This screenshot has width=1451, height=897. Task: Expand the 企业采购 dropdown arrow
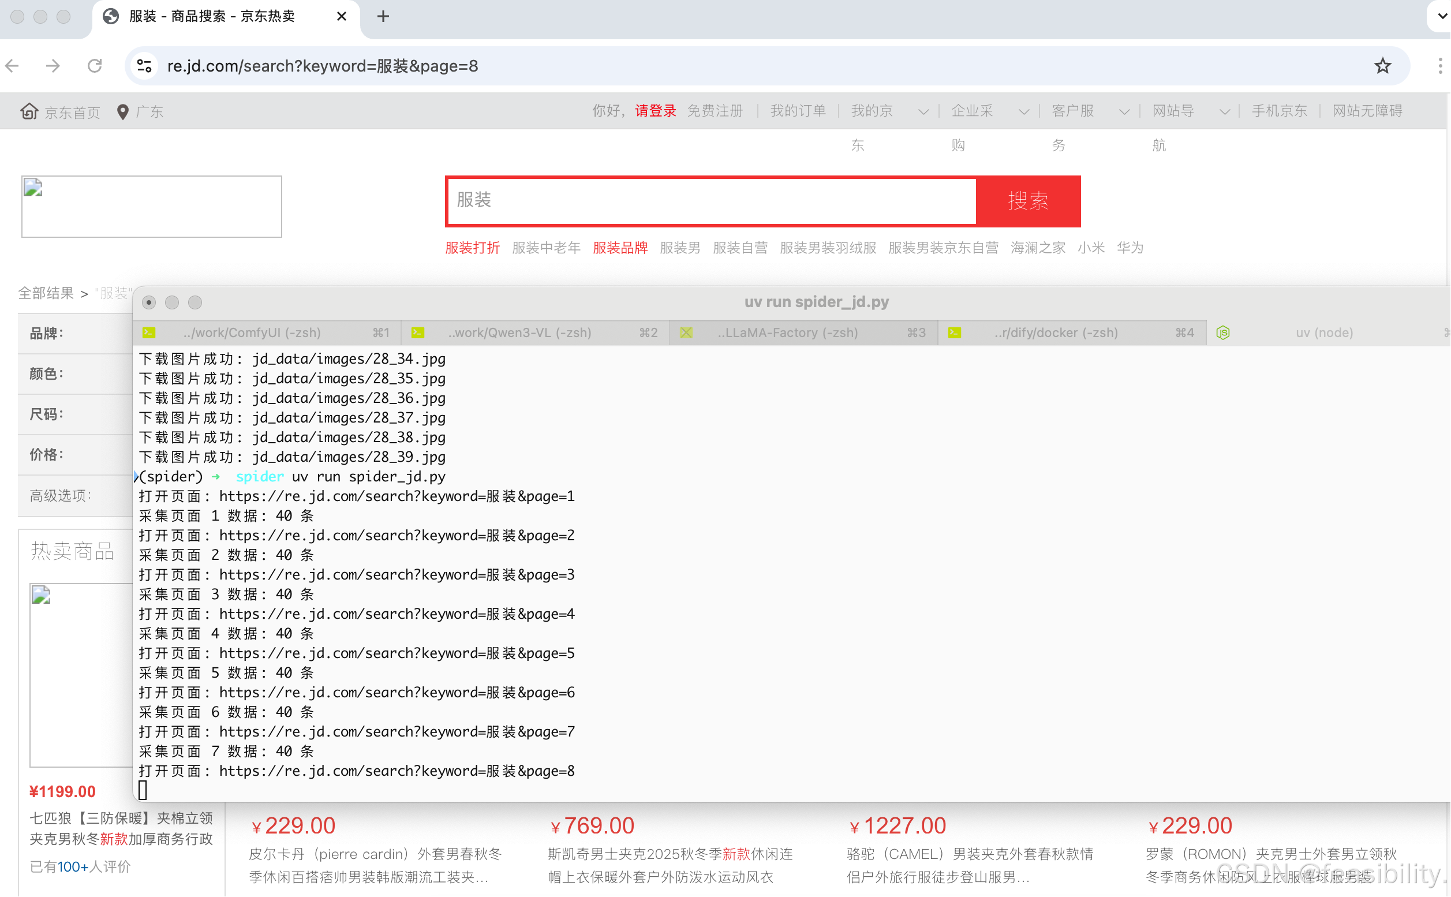click(x=1023, y=111)
